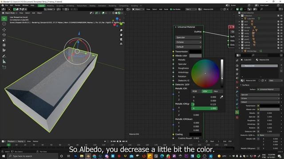Open File Explorer from the taskbar
The image size is (284, 159).
coord(82,156)
